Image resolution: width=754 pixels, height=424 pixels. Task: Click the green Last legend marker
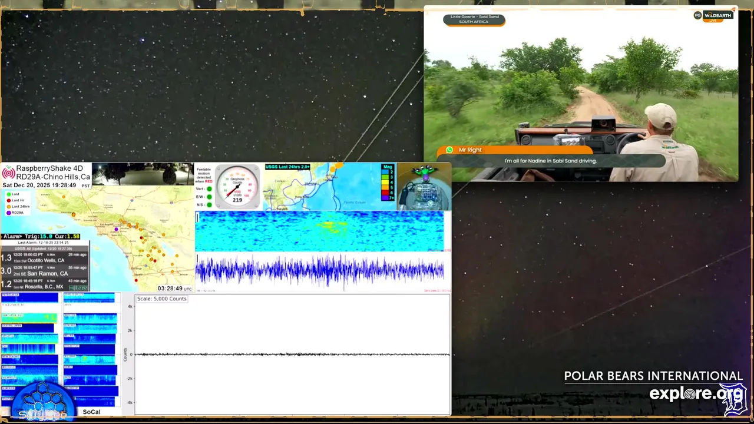(8, 194)
